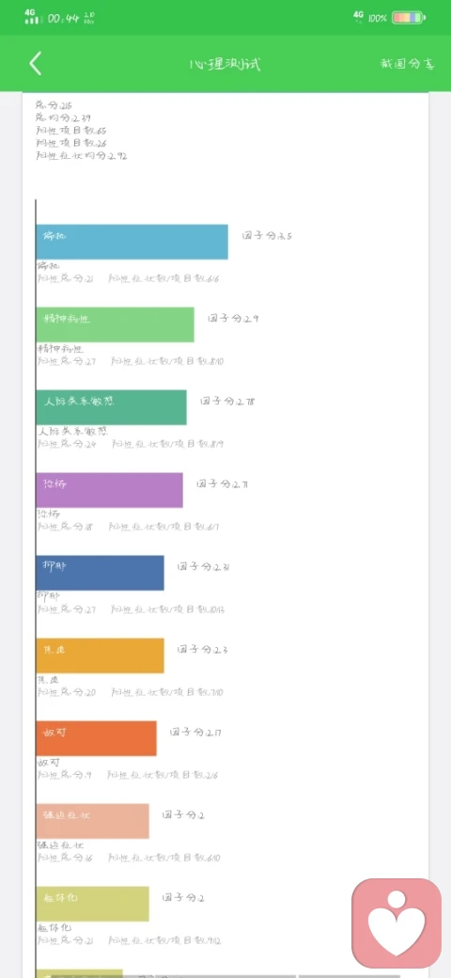Select the orange 敌对 bar

click(97, 738)
